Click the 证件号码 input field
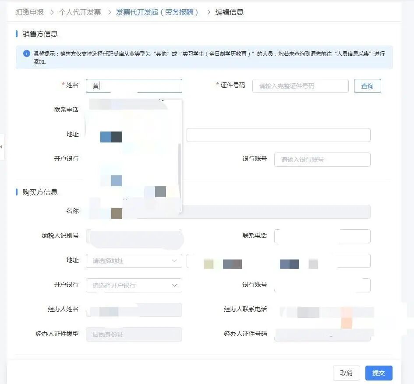This screenshot has width=414, height=384. click(300, 86)
